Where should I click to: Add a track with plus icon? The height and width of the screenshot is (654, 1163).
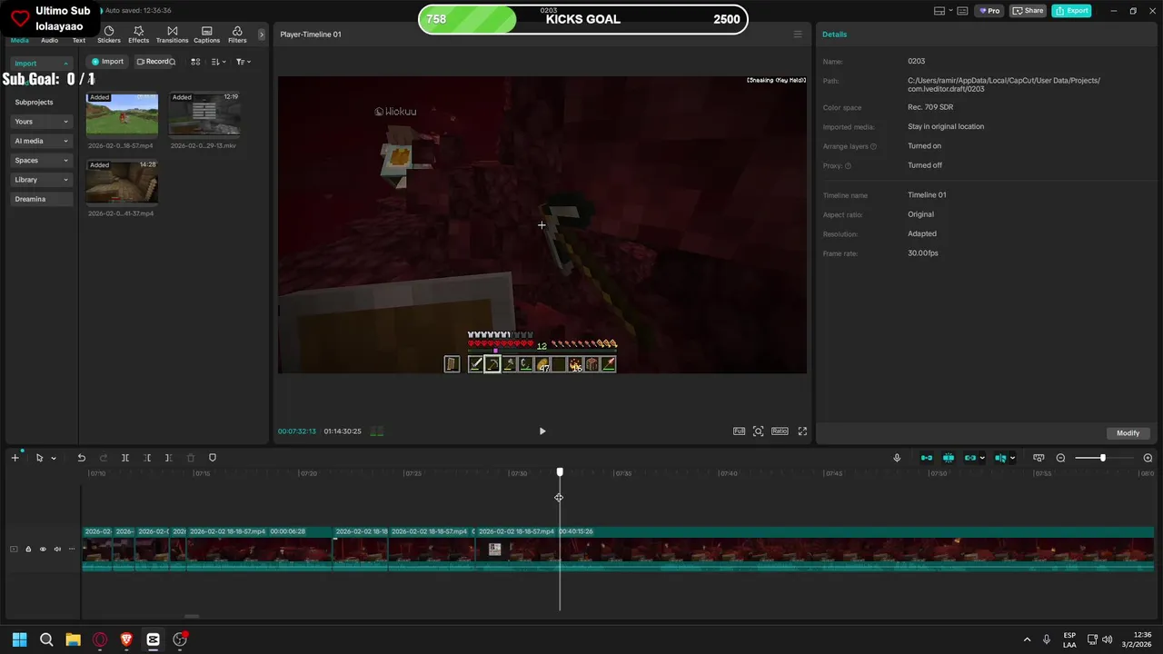coord(15,458)
